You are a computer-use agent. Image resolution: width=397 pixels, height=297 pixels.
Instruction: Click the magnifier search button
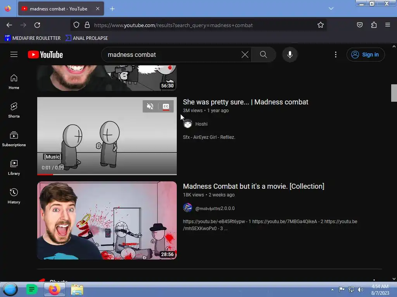coord(263,55)
